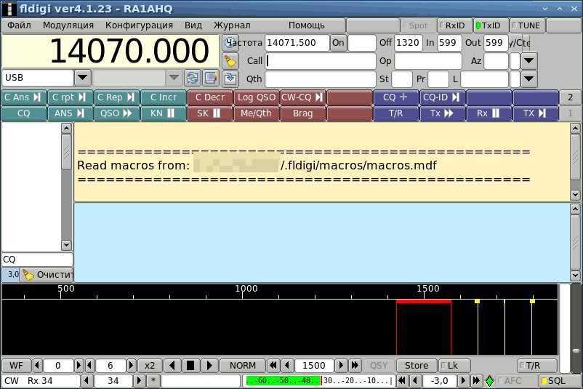Click the double-left arrow beside 1500 cursor frequency
The height and width of the screenshot is (389, 583).
273,366
